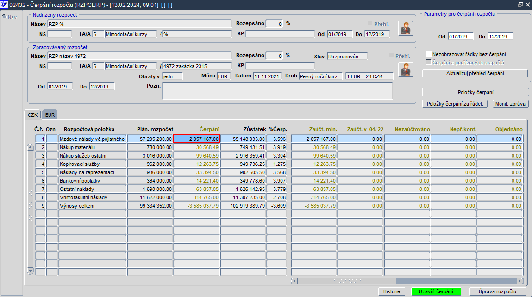Select row Nákup materiálu
The width and height of the screenshot is (532, 297).
point(92,147)
